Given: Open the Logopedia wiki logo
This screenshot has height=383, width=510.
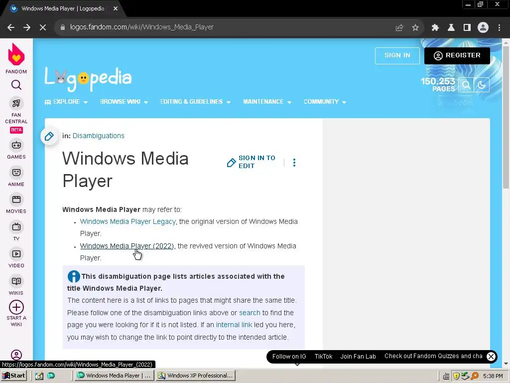Looking at the screenshot, I should [x=88, y=79].
